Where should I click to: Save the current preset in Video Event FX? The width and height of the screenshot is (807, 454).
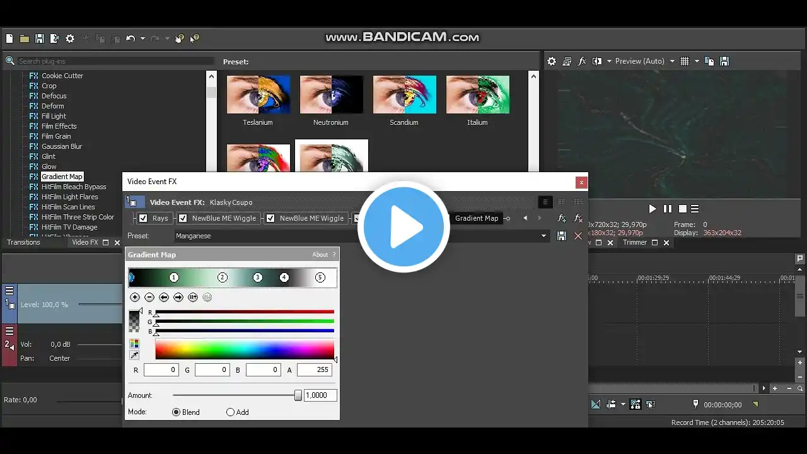click(562, 236)
